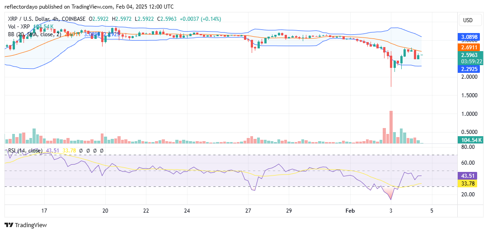Click the C2.5963 close value in header
The height and width of the screenshot is (233, 488).
166,19
